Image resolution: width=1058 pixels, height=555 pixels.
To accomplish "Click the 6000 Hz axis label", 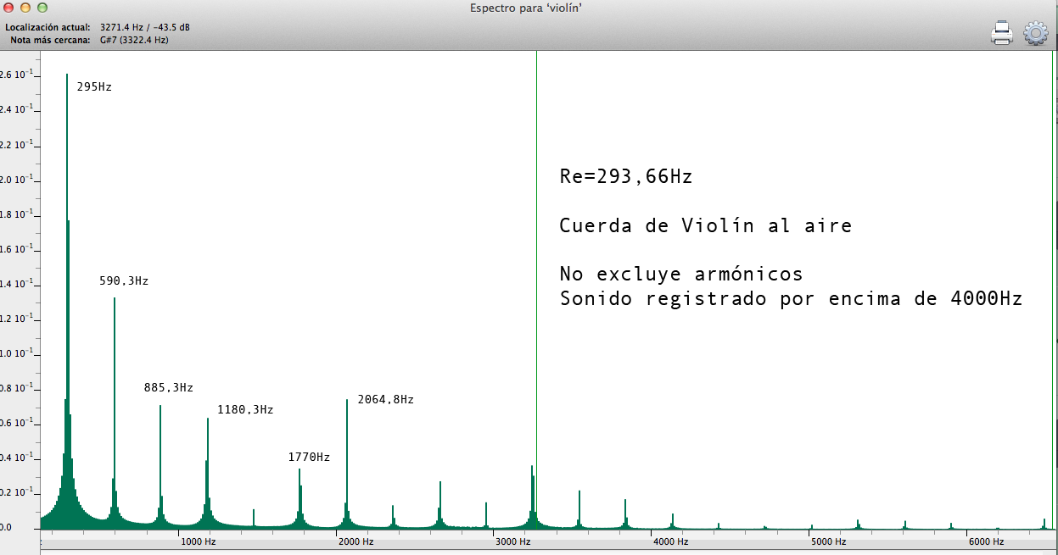I will click(x=986, y=541).
